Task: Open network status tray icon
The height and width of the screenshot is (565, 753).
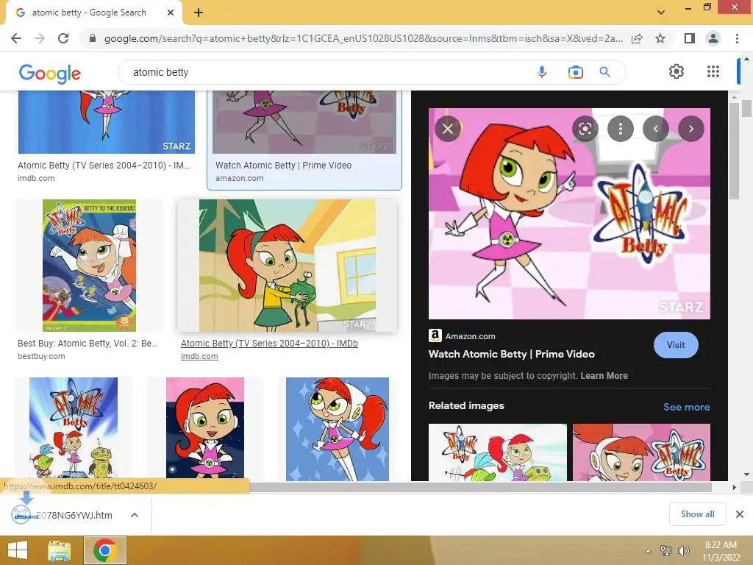Action: click(x=666, y=550)
